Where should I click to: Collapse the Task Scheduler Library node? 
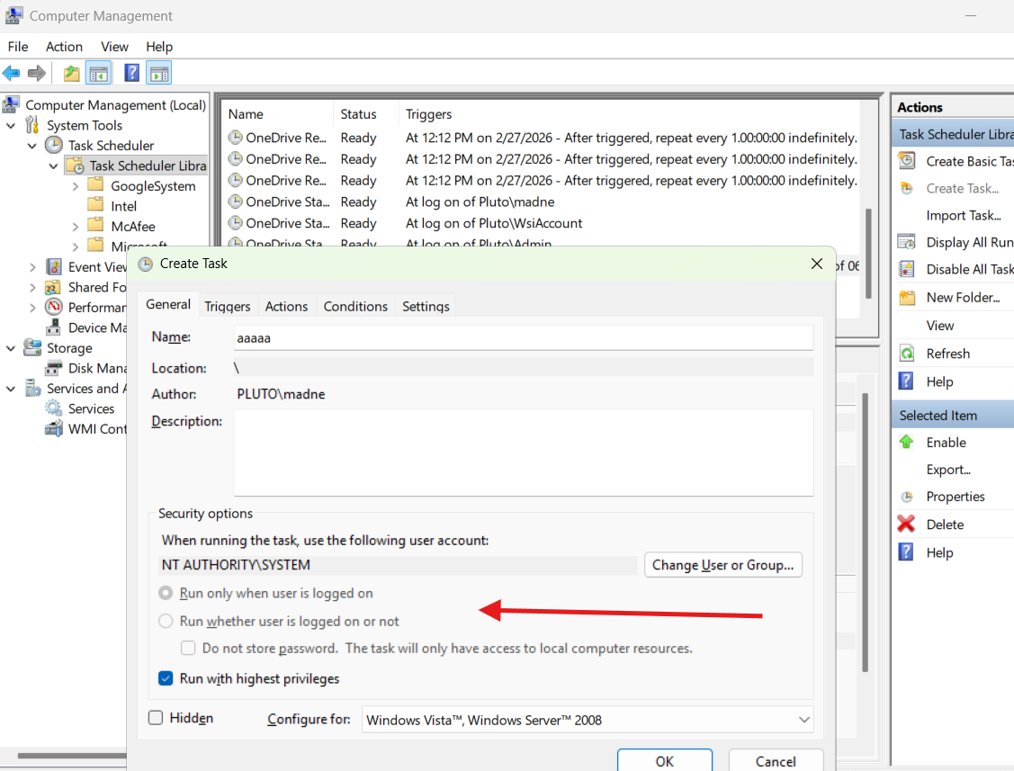[x=54, y=166]
